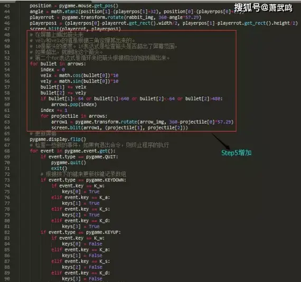The image size is (301, 282).
Task: Click gutter line number 90
Action: coord(7,279)
